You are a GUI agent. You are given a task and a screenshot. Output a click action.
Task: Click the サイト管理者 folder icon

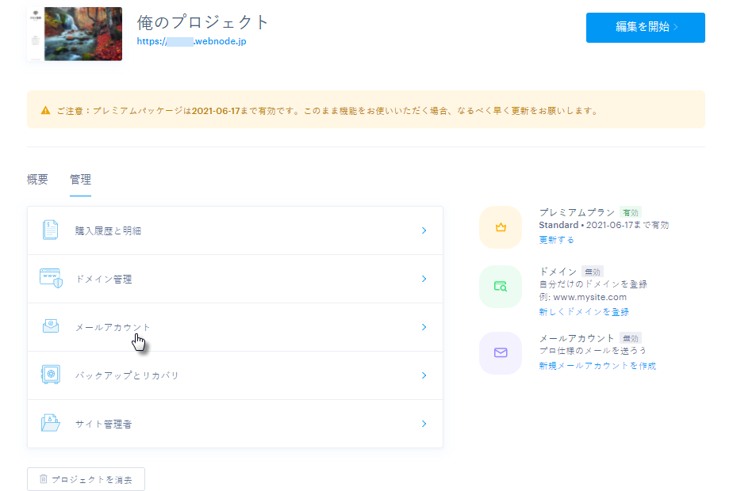click(50, 424)
